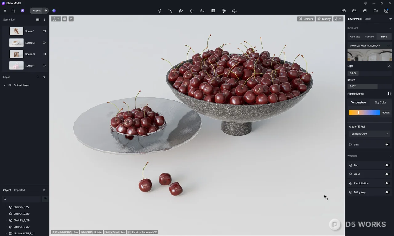Collapse the Weather section

pyautogui.click(x=390, y=156)
